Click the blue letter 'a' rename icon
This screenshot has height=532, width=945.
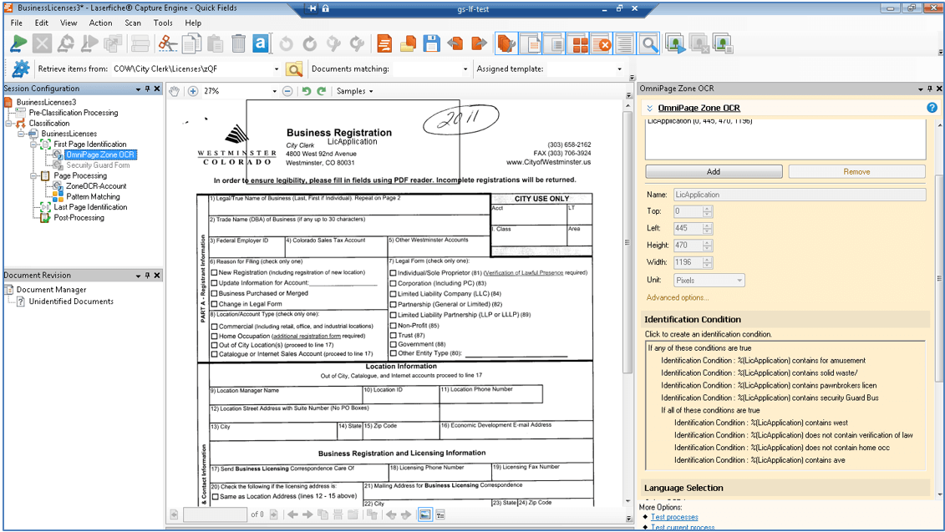pyautogui.click(x=261, y=44)
